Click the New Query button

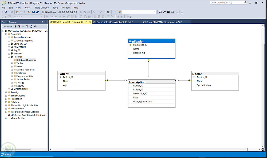(x=49, y=12)
